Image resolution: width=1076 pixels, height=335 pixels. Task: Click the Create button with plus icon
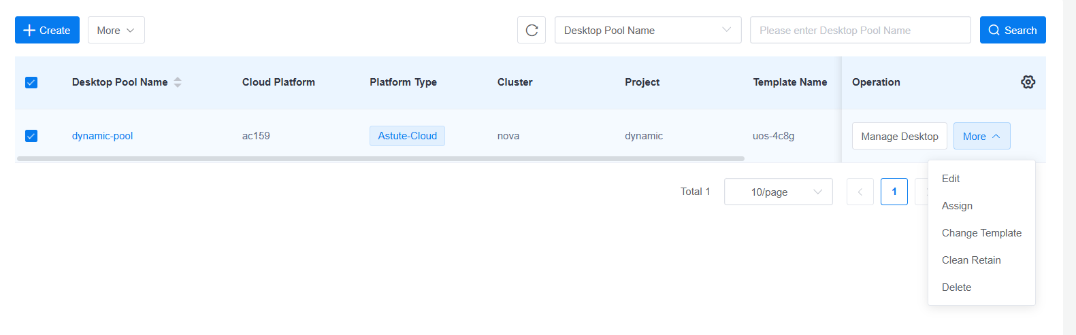(x=47, y=30)
